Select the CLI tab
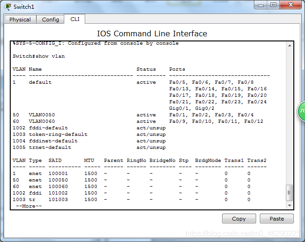 click(75, 19)
